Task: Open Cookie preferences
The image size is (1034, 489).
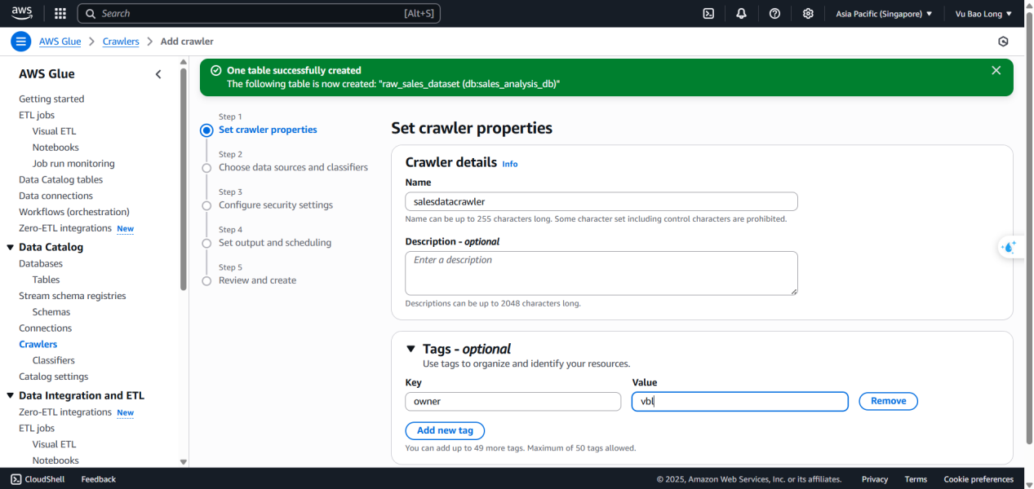Action: point(979,479)
